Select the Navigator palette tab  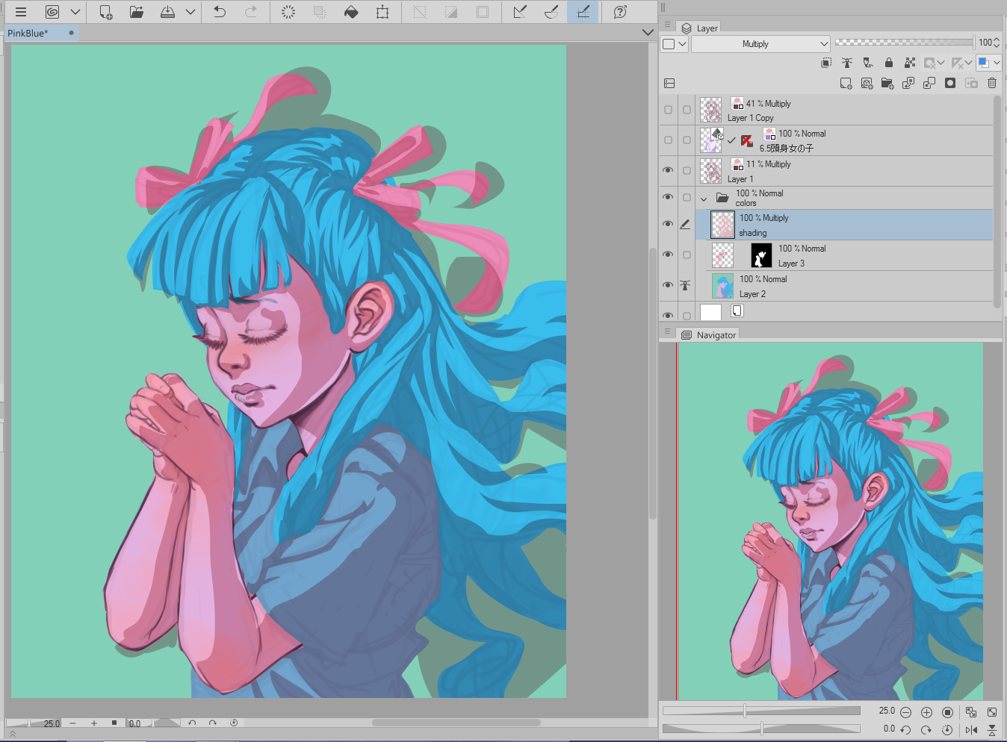click(709, 335)
